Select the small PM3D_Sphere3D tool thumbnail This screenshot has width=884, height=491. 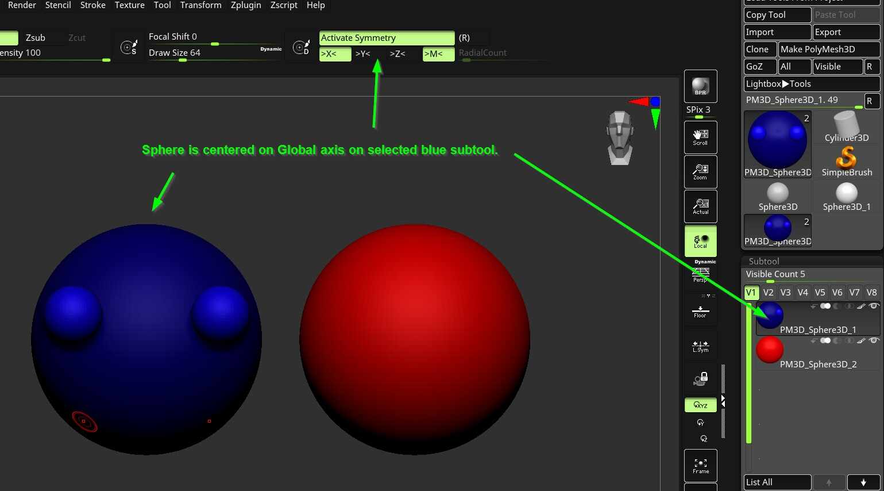(x=778, y=231)
